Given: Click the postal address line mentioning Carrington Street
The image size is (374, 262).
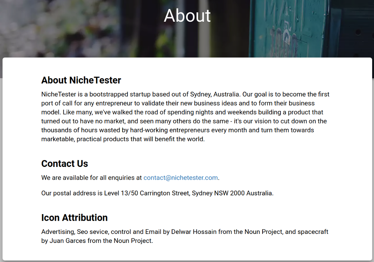Looking at the screenshot, I should (157, 193).
